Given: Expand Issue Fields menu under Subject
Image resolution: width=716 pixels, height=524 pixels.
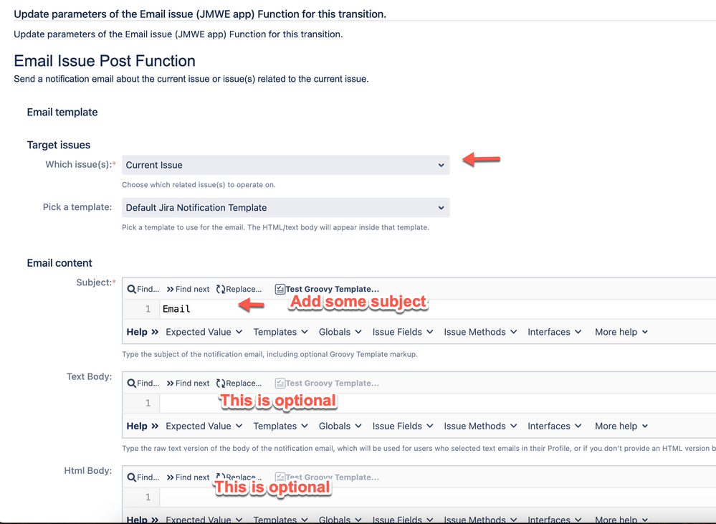Looking at the screenshot, I should tap(402, 332).
